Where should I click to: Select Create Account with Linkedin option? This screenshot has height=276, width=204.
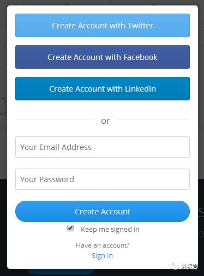[x=103, y=88]
